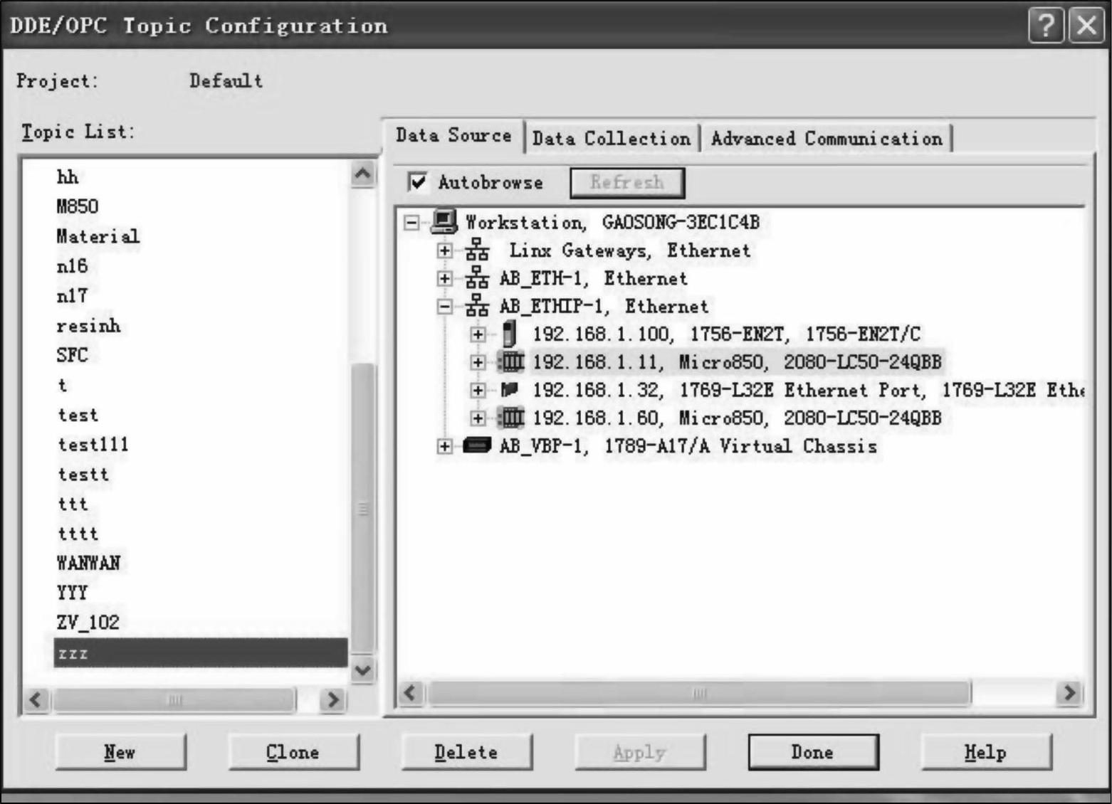Viewport: 1112px width, 804px height.
Task: Expand the Linx Gateways node
Action: point(444,250)
